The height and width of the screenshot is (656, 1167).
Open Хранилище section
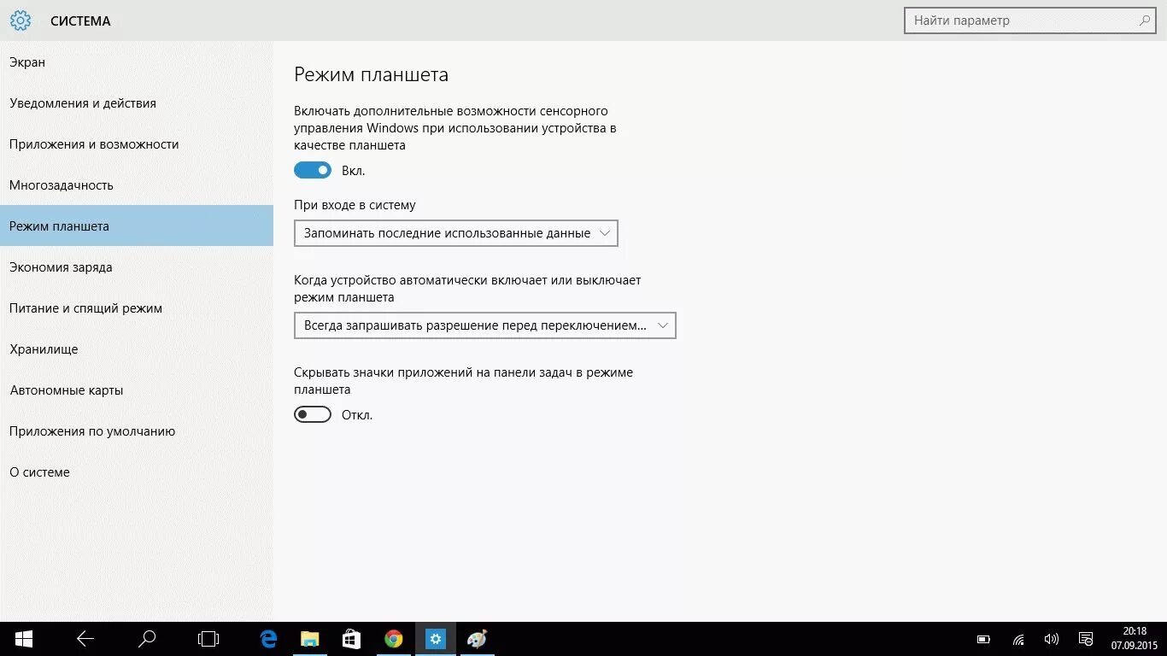coord(137,348)
